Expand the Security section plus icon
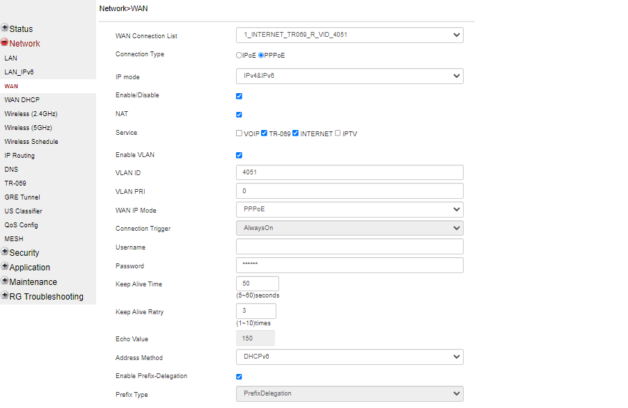Screen dimensions: 628x408 tap(5, 252)
